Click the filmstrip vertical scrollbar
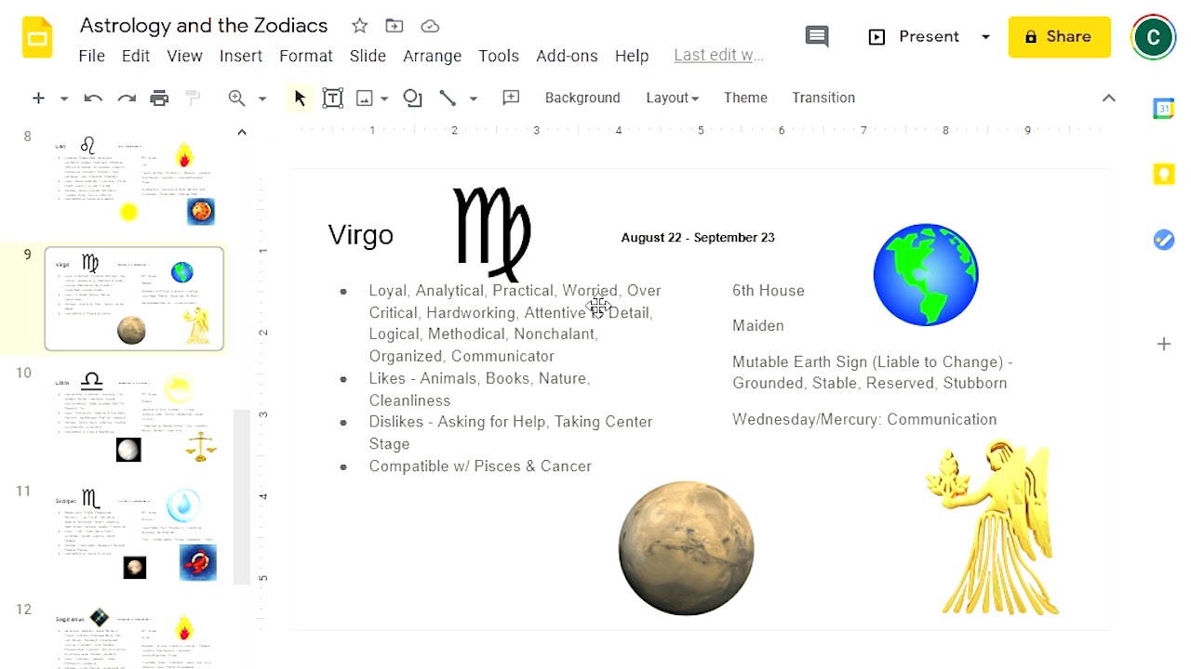Screen dimensions: 1191x669 241,496
